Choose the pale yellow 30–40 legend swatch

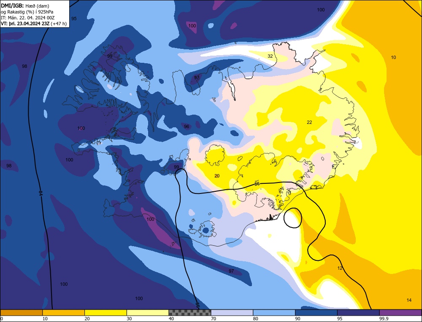pos(148,312)
